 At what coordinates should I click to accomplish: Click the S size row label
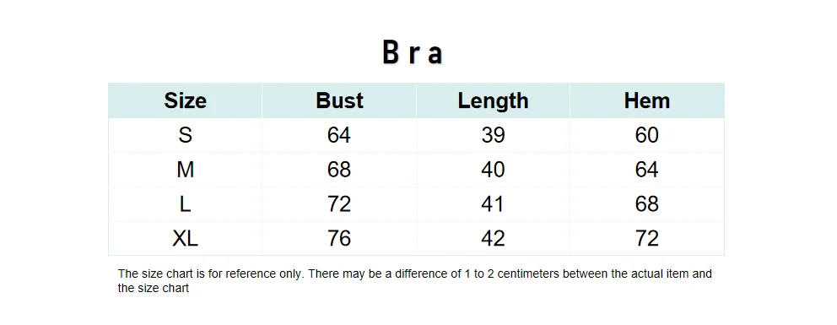click(x=186, y=135)
